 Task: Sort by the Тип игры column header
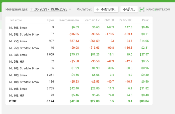click(15, 20)
